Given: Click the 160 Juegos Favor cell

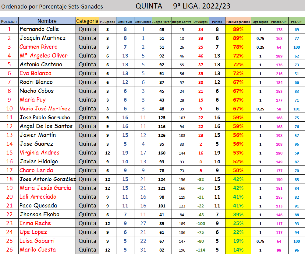Looking at the screenshot, I should point(162,153).
